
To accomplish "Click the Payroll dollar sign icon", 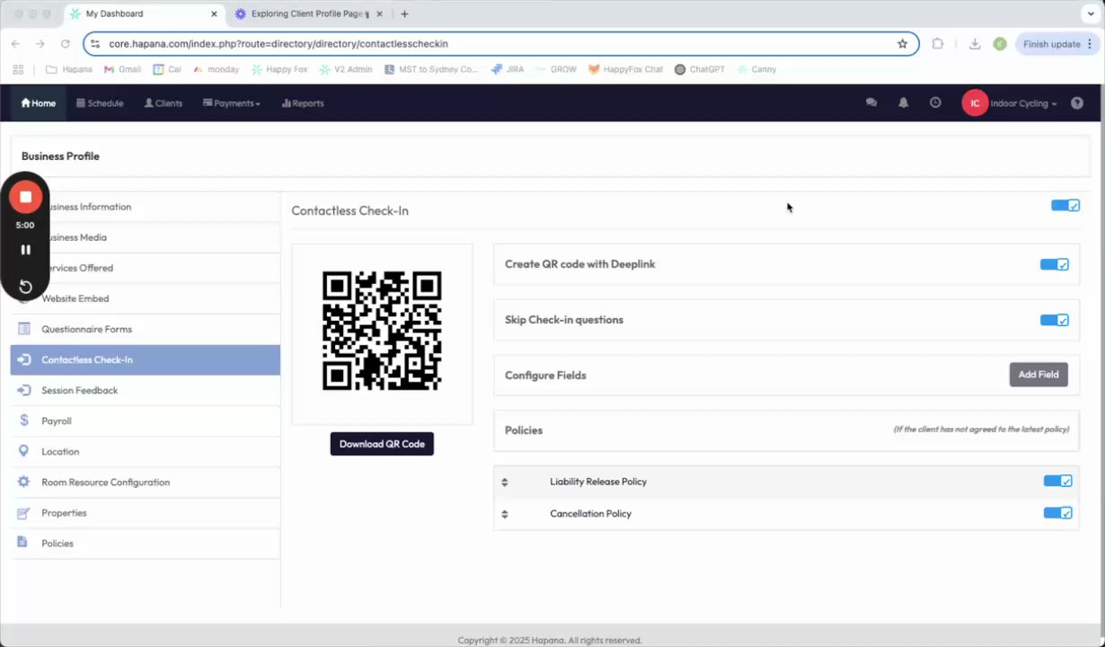I will pos(23,421).
